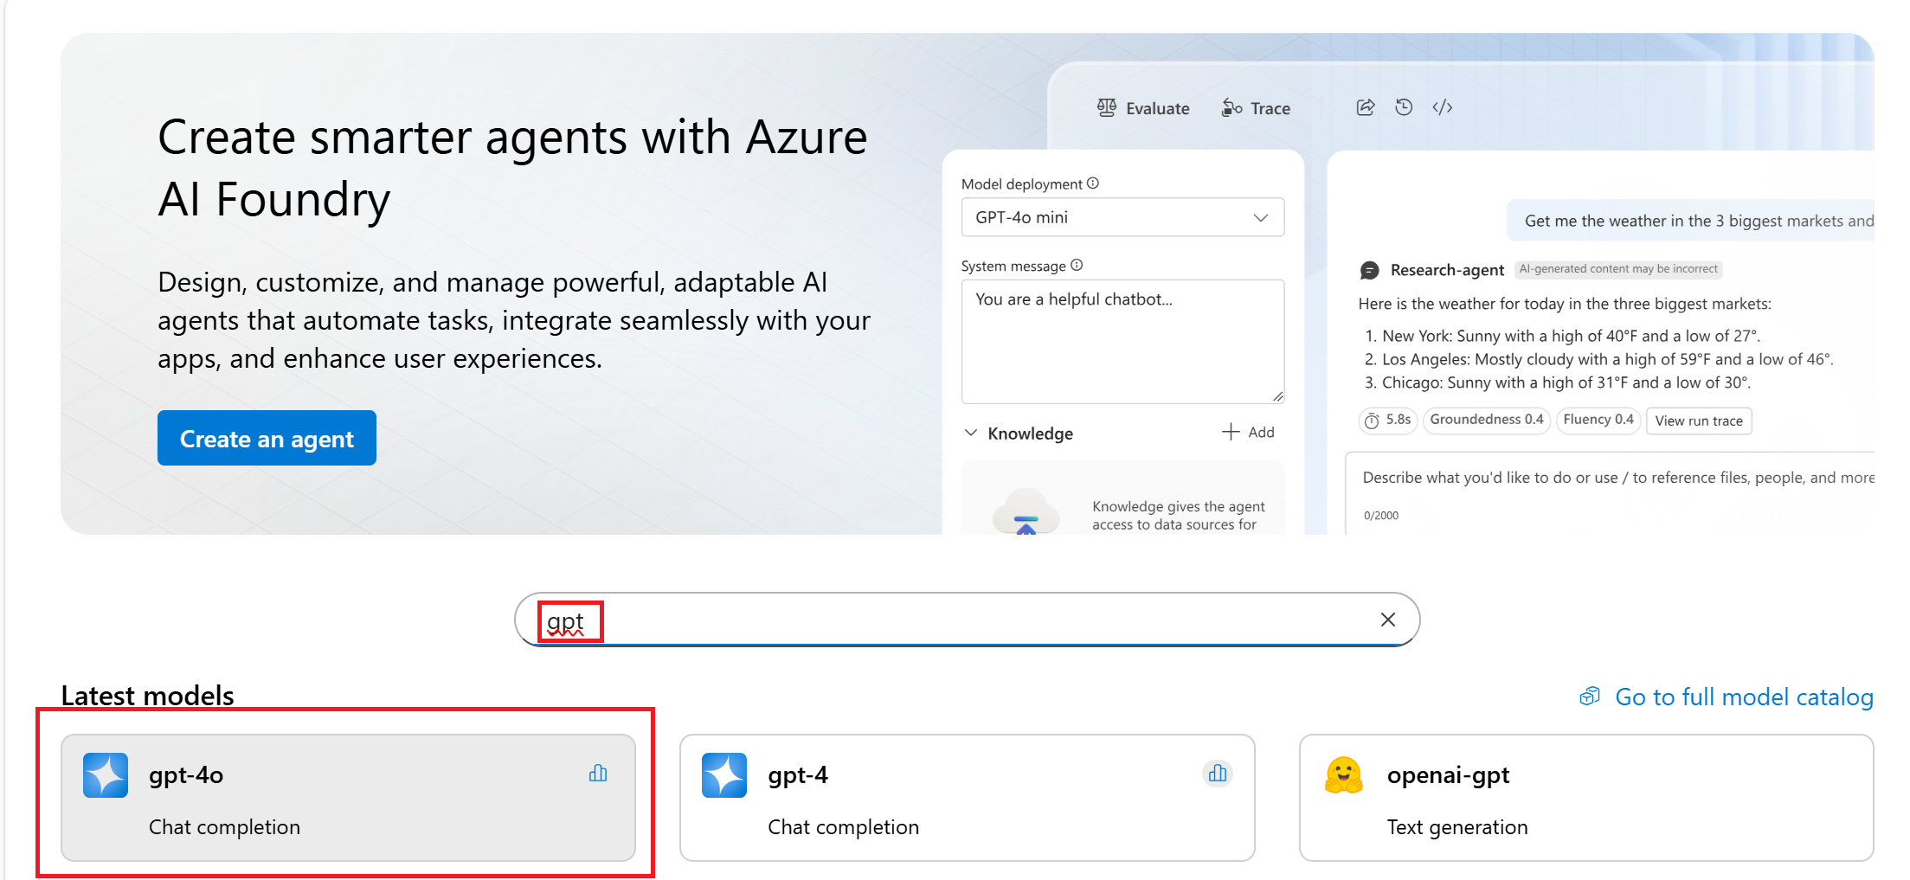Click the Research-agent chat bubble icon

[x=1369, y=270]
